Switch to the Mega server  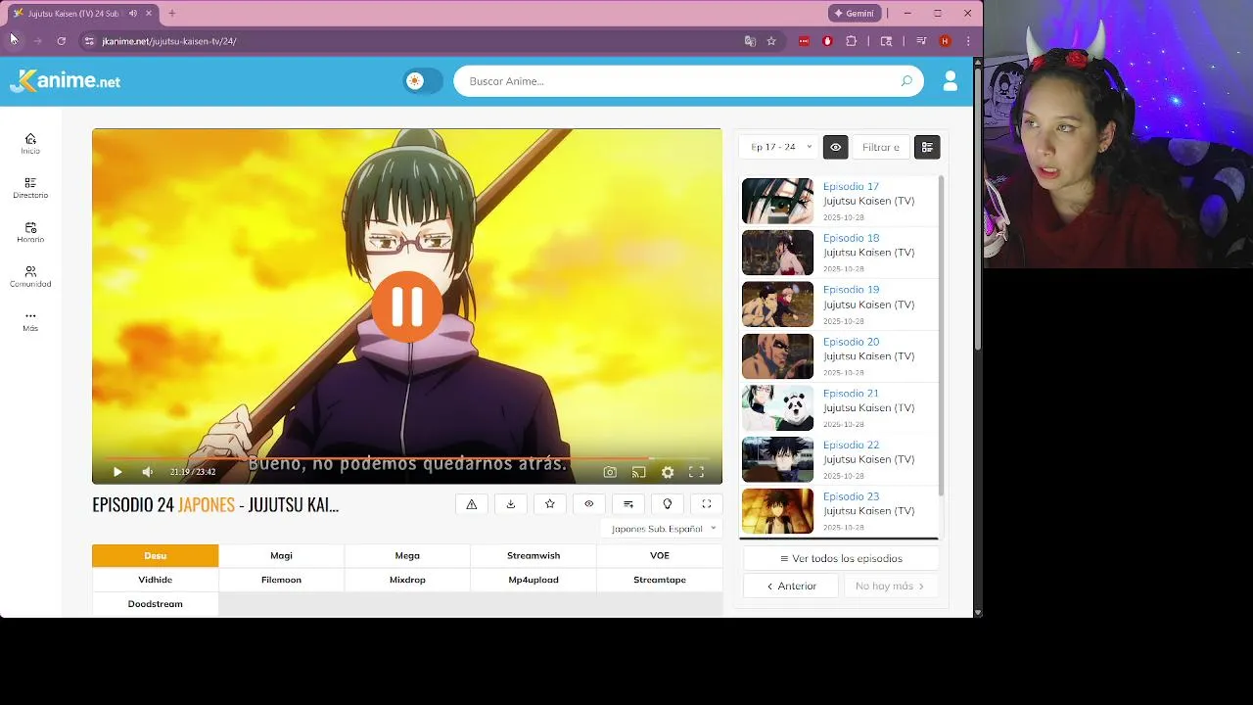[x=407, y=555]
